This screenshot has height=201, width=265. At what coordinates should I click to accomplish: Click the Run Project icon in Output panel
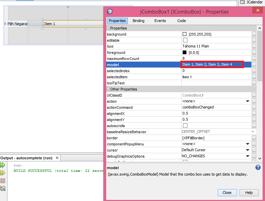(x=2, y=165)
